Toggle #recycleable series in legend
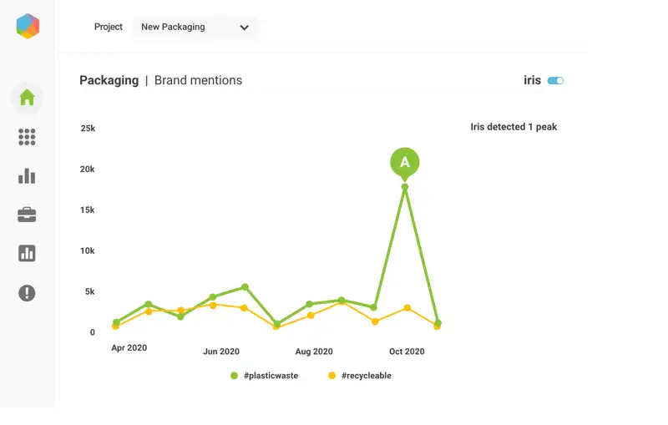The width and height of the screenshot is (668, 425). point(366,376)
